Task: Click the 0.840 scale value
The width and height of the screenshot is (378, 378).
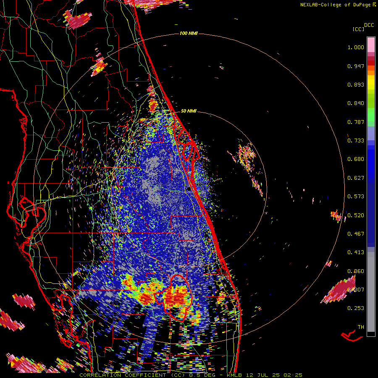Action: [356, 103]
